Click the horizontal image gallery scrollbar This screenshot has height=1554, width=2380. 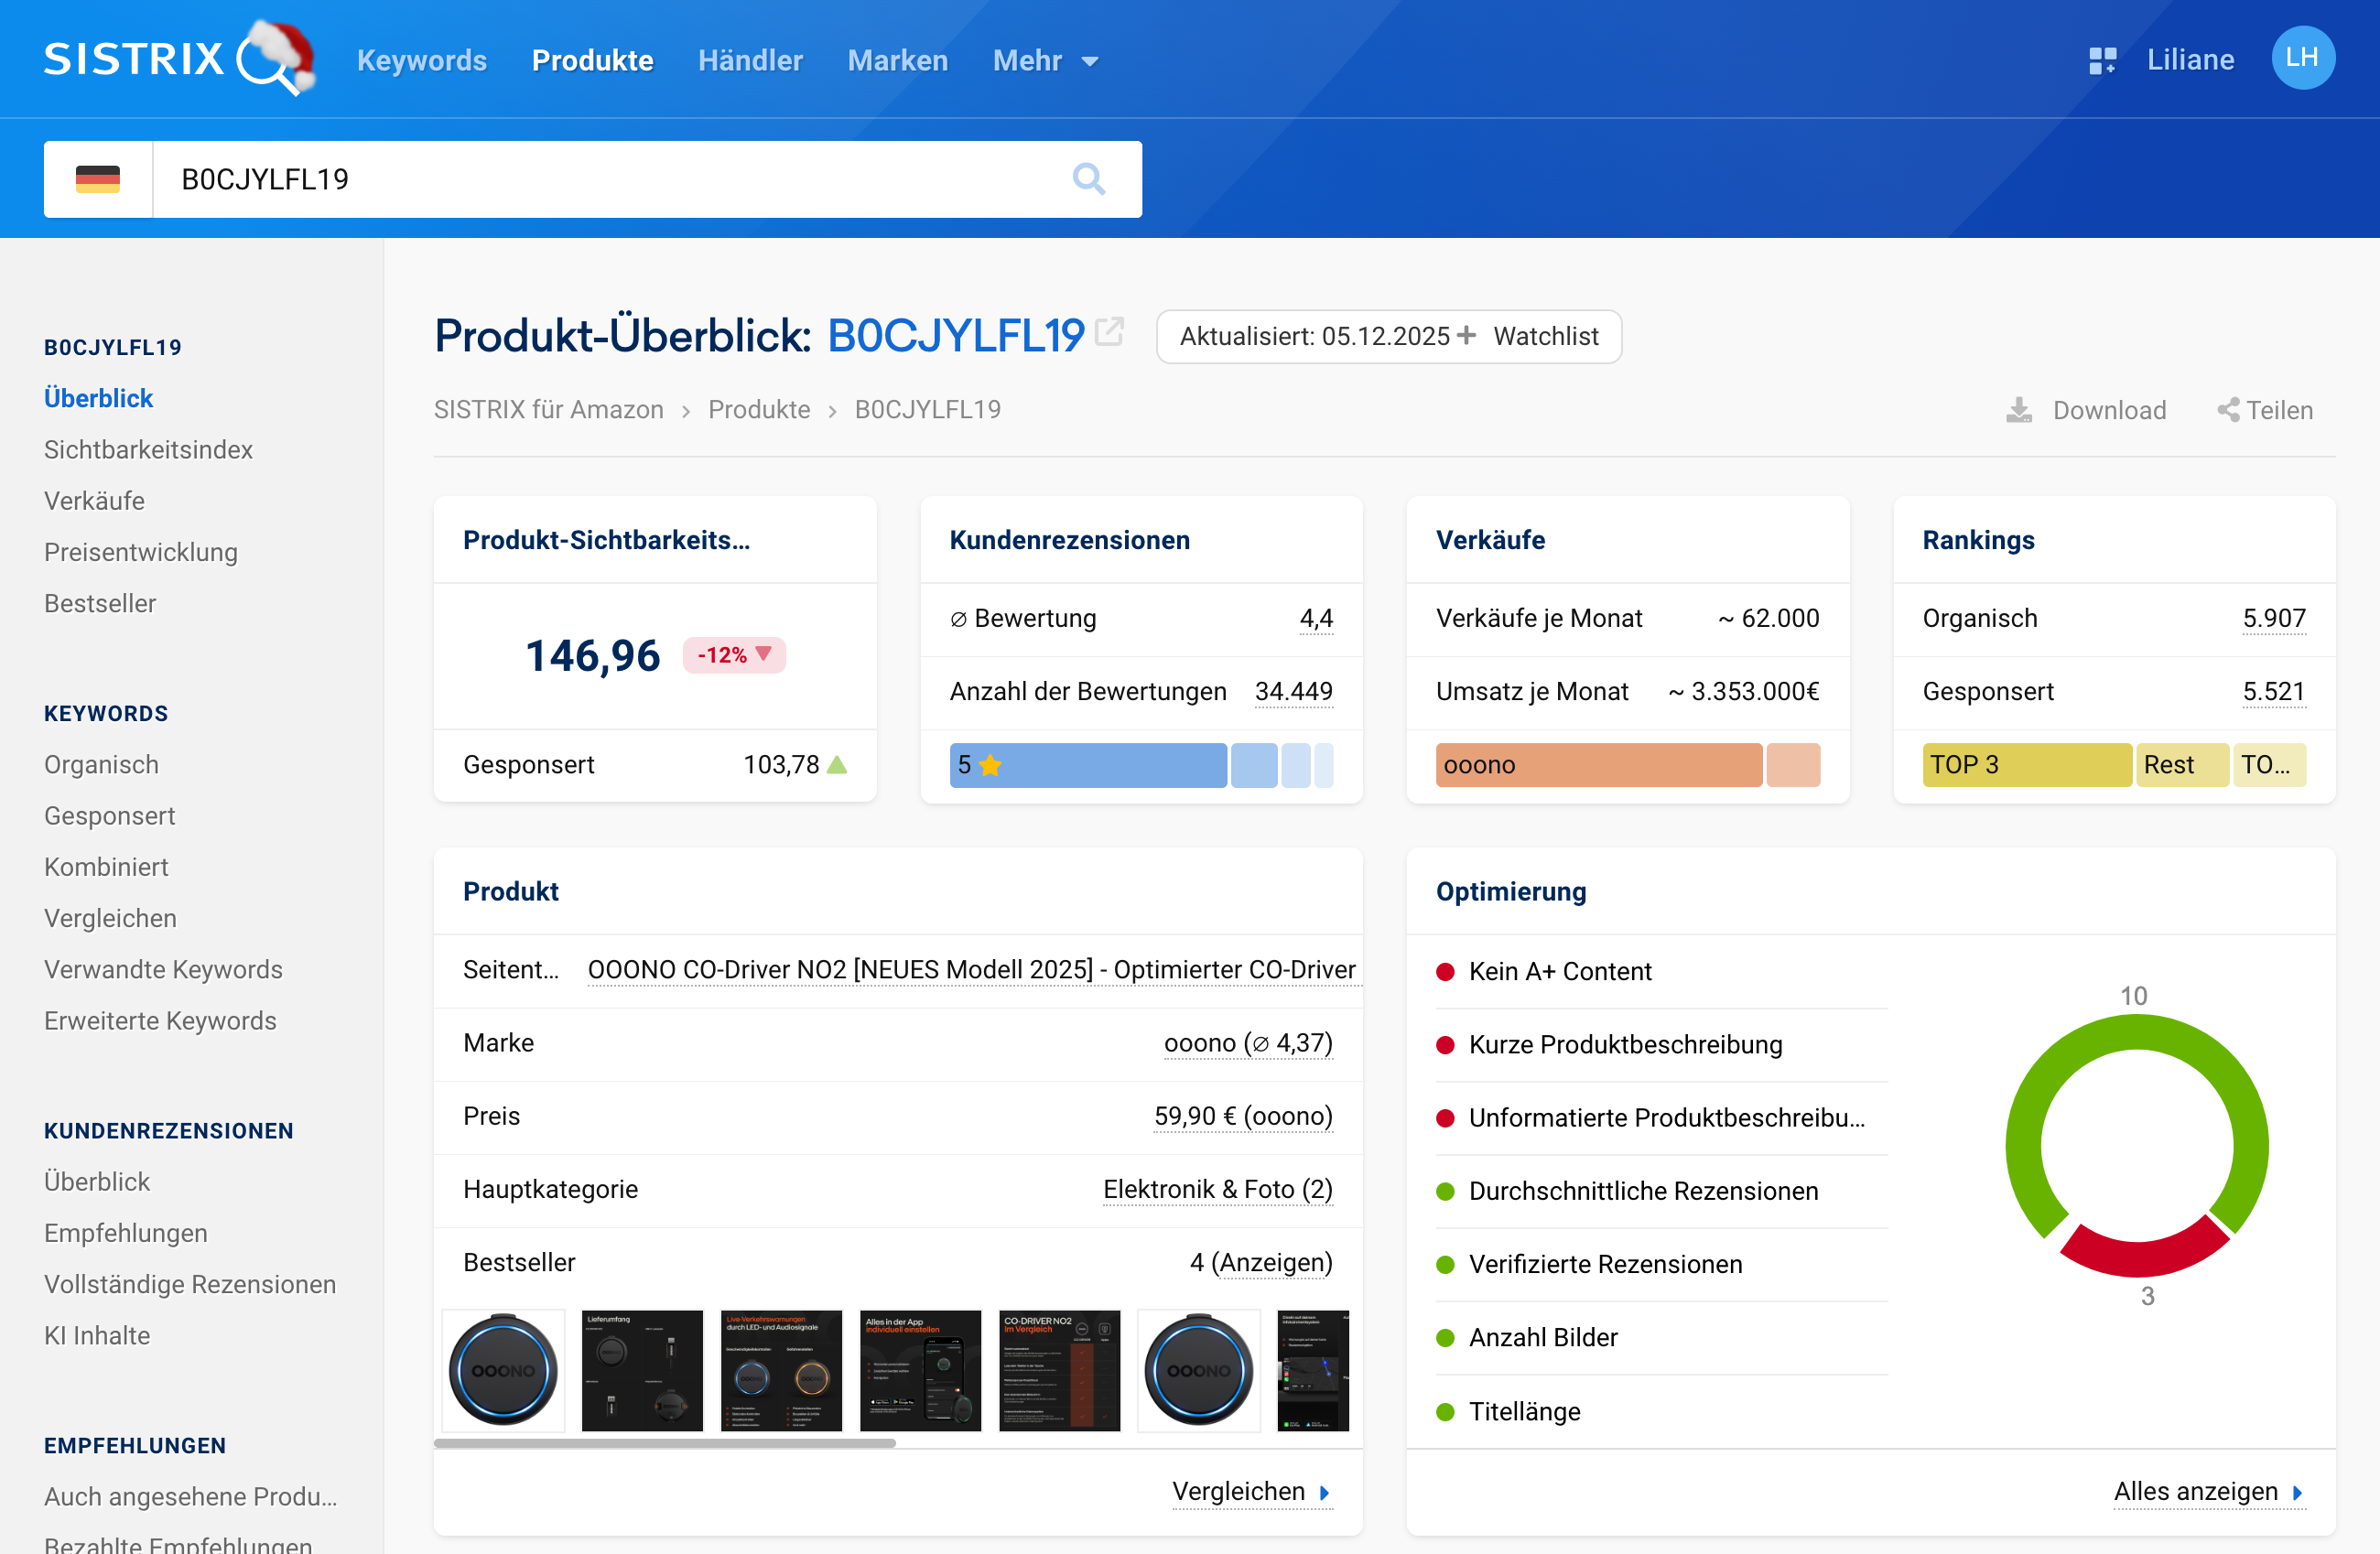point(665,1443)
